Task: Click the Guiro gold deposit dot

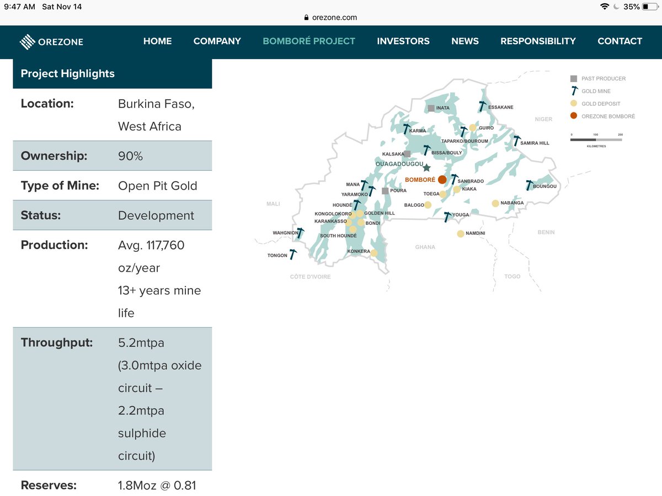Action: click(473, 128)
